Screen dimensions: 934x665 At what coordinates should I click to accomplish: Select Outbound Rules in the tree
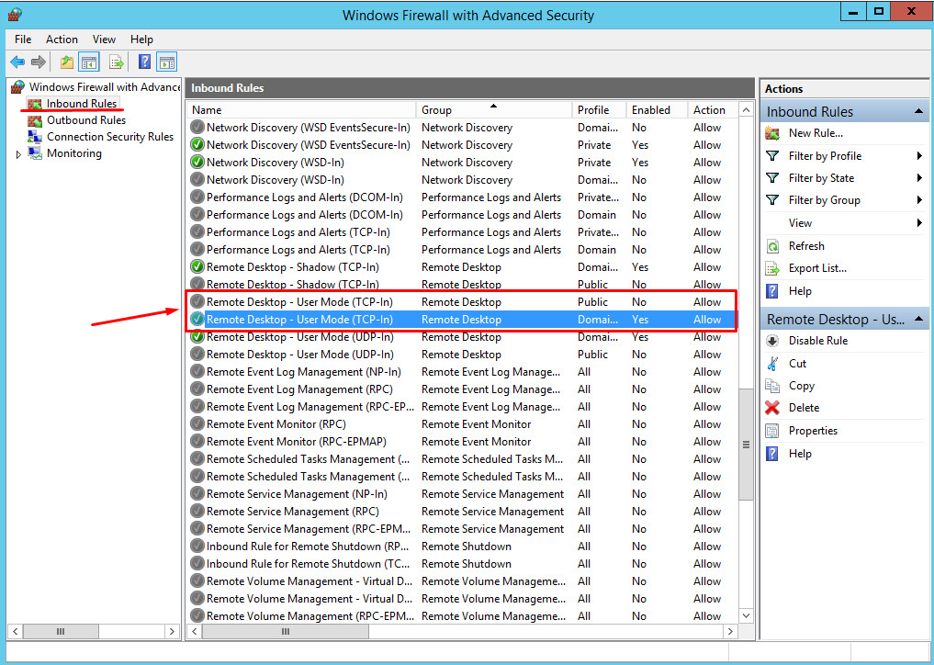[x=85, y=120]
